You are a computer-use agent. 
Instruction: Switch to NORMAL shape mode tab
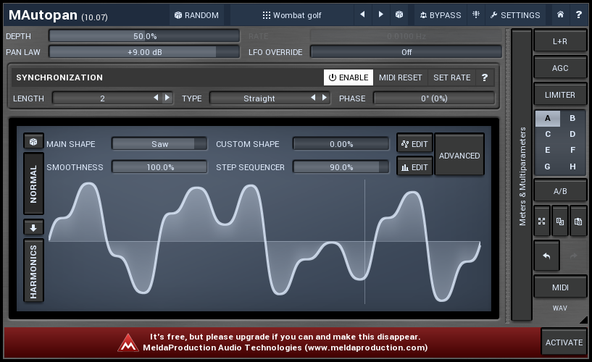33,184
